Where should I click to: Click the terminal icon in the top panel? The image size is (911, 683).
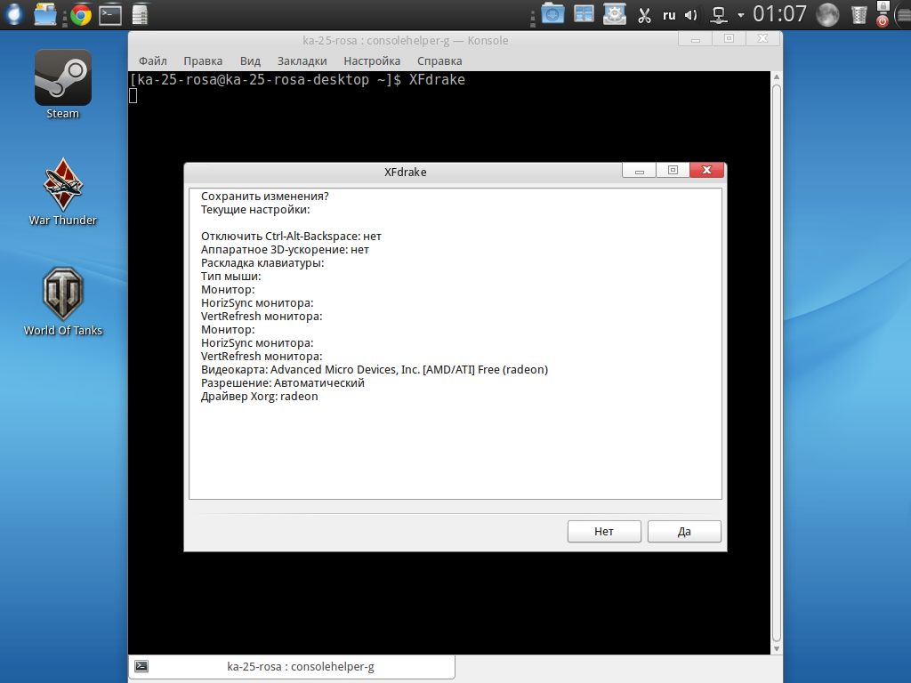pos(109,14)
